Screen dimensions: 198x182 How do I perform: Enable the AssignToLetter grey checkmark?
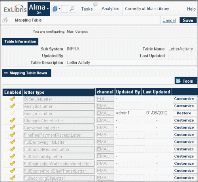click(x=12, y=113)
